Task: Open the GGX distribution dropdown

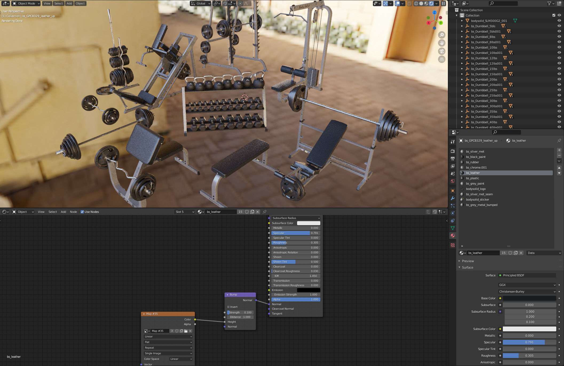Action: (527, 285)
